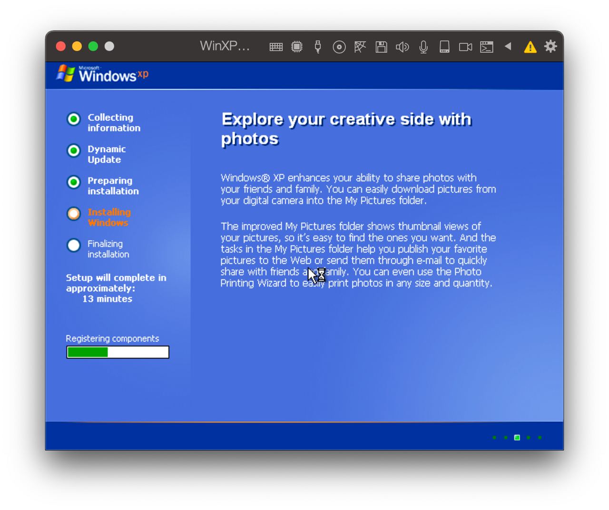Click the green full-screen window button
The height and width of the screenshot is (510, 609).
pos(93,46)
